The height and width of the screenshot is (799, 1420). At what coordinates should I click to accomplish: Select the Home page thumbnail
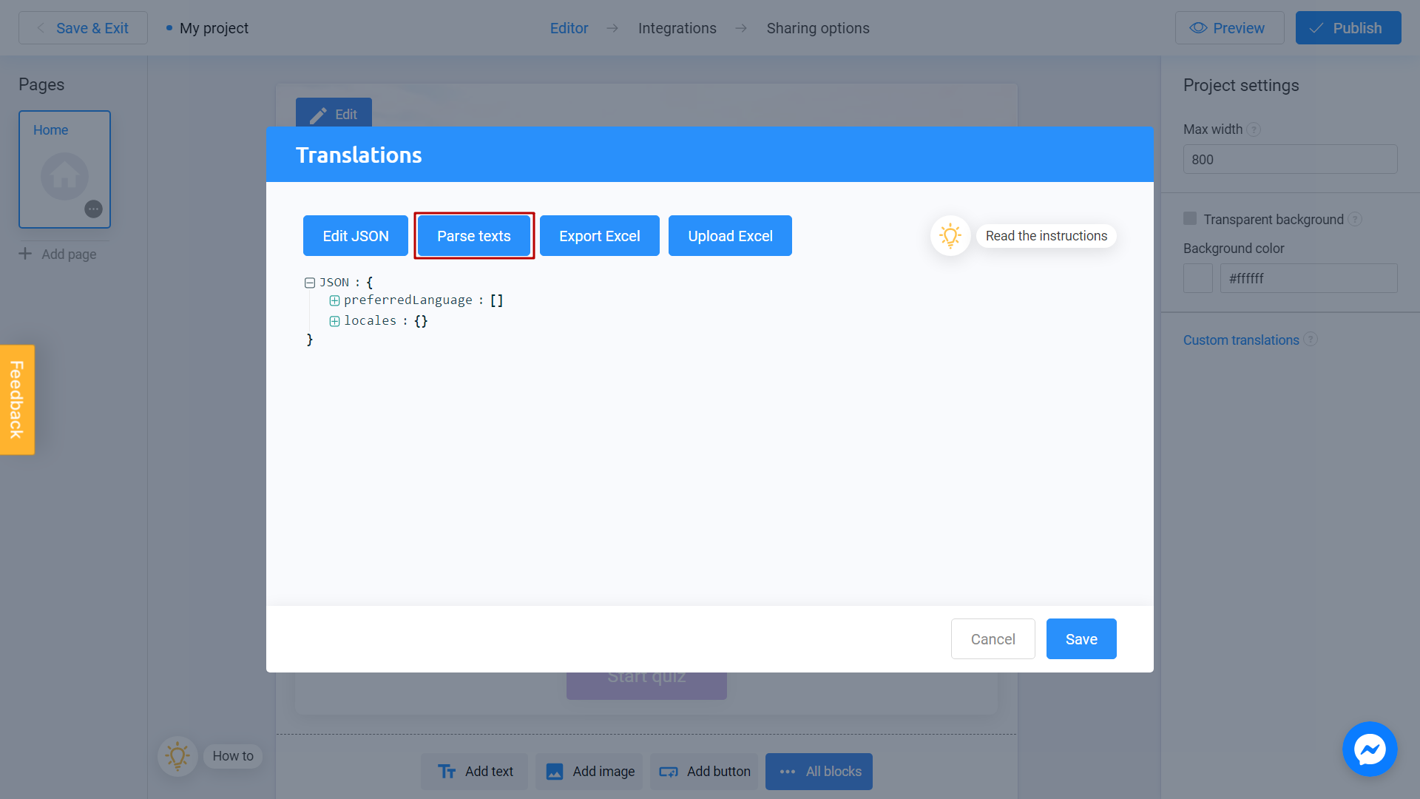(64, 169)
